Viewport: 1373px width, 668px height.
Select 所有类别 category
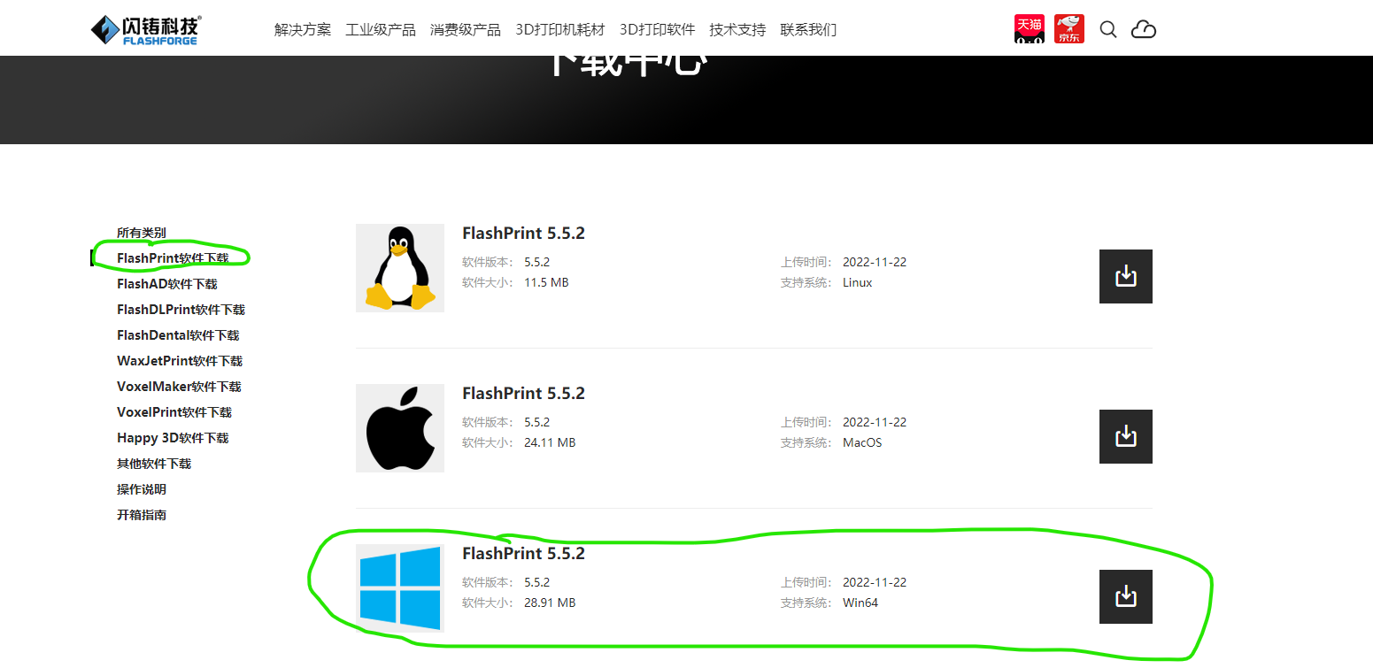(x=142, y=233)
